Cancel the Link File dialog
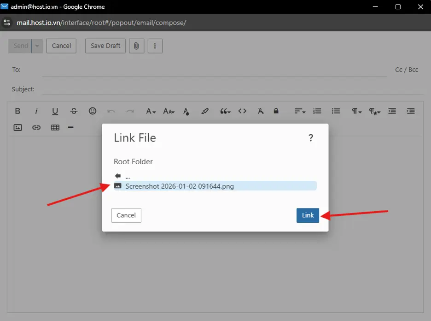This screenshot has width=431, height=321. coord(126,215)
